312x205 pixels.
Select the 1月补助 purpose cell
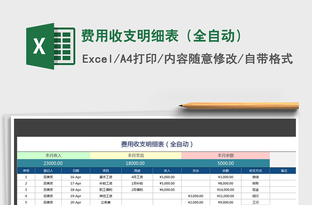pyautogui.click(x=137, y=183)
